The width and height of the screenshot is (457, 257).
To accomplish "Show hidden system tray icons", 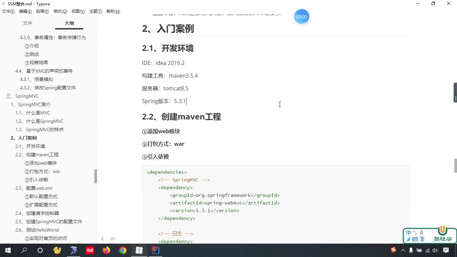I will (x=403, y=250).
